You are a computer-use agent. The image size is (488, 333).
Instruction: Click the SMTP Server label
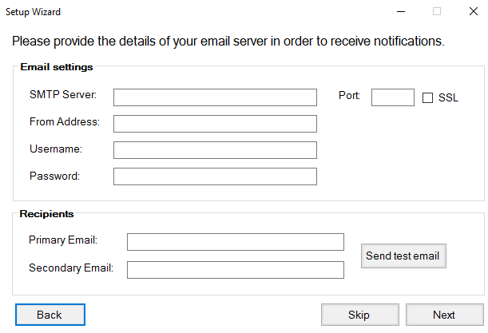click(63, 94)
